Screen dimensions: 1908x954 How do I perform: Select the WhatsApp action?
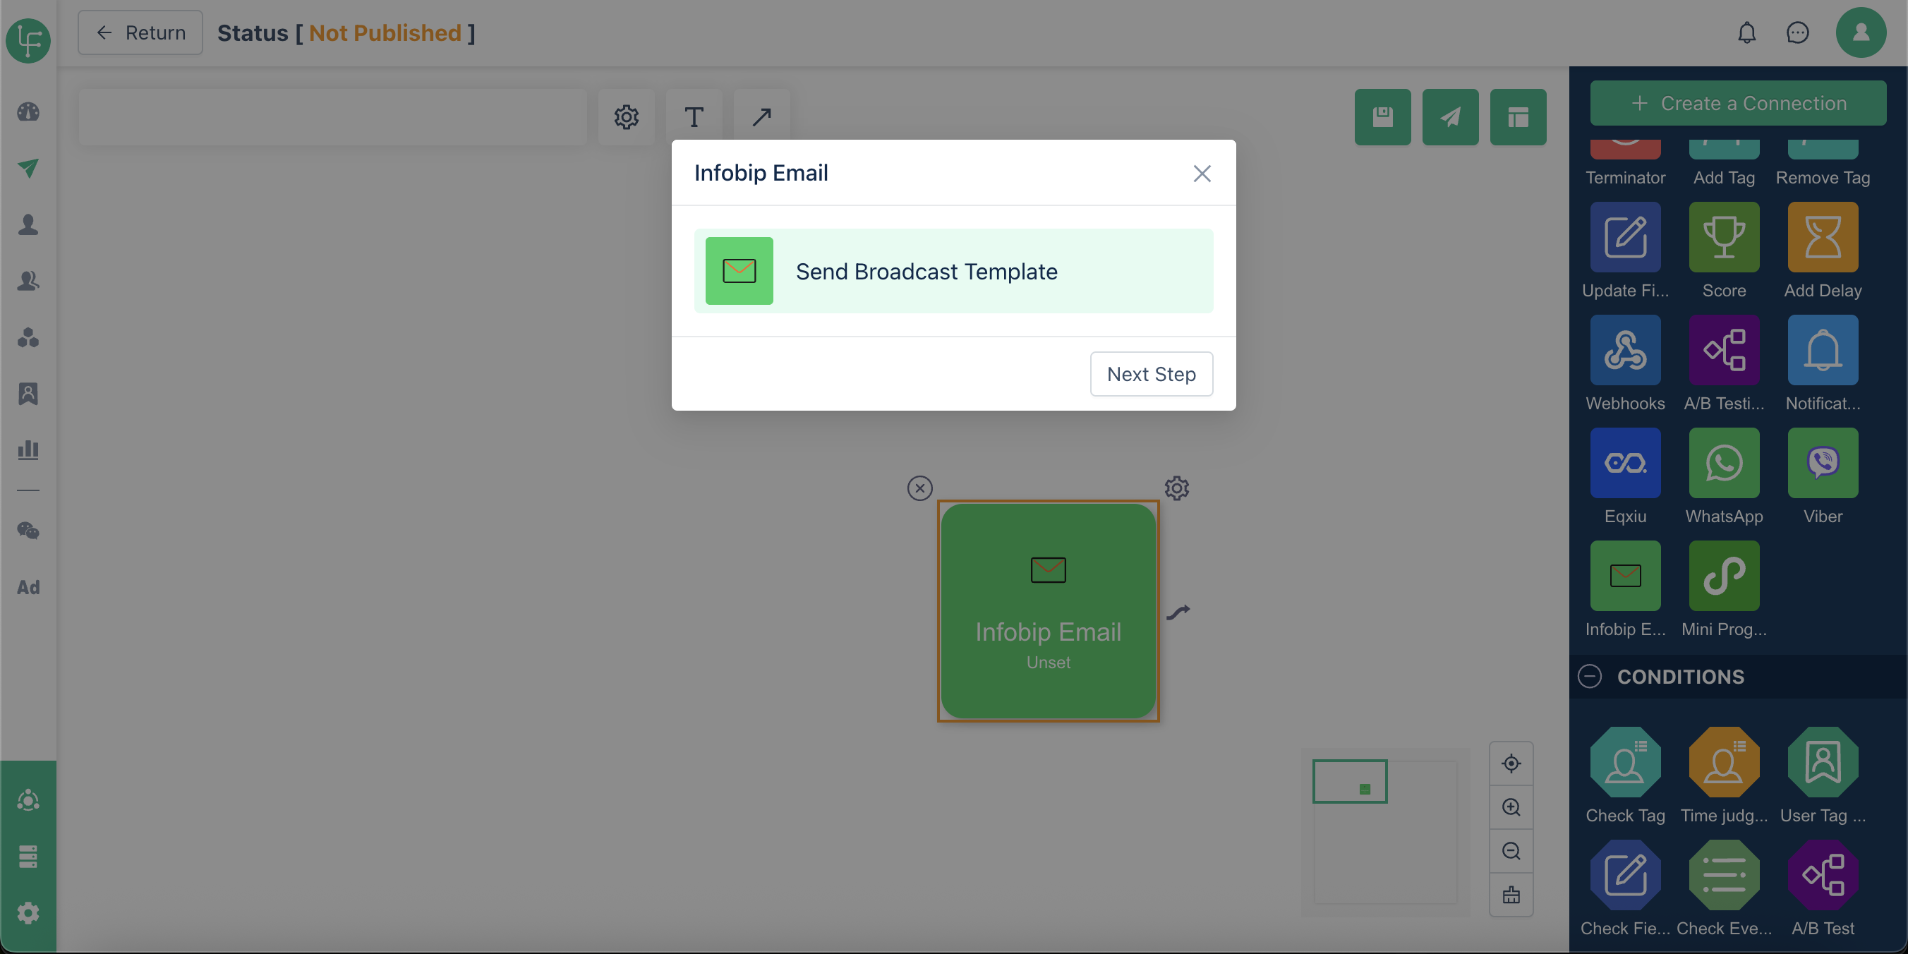(x=1724, y=463)
